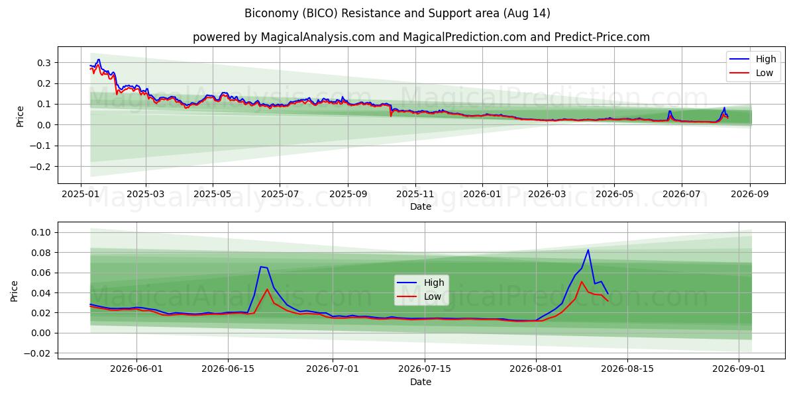The height and width of the screenshot is (397, 795).
Task: Click the '2025-03' x-axis label
Action: 144,195
